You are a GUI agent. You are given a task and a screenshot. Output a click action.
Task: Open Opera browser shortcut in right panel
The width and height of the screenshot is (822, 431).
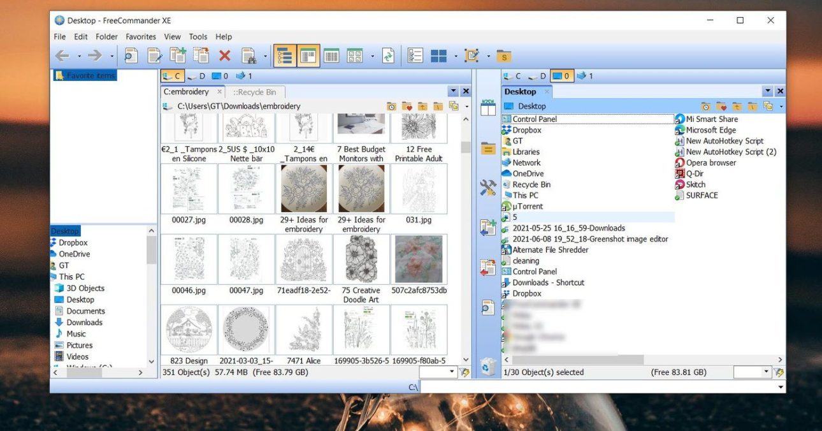click(710, 163)
